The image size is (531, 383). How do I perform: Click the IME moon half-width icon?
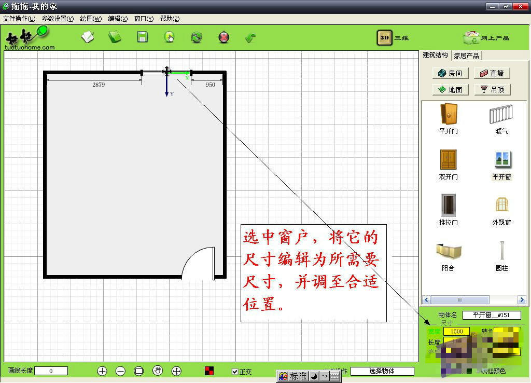point(314,376)
